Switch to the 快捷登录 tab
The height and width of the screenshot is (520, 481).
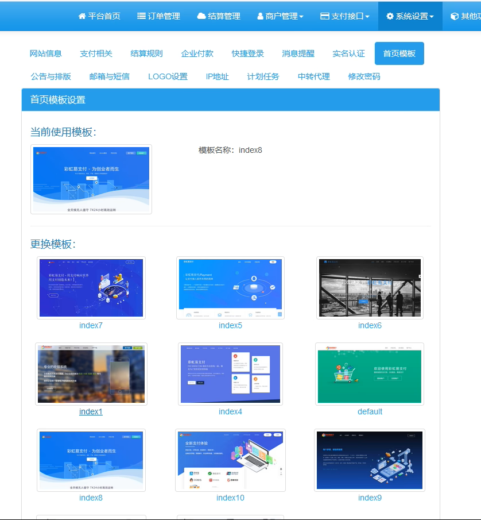click(248, 53)
